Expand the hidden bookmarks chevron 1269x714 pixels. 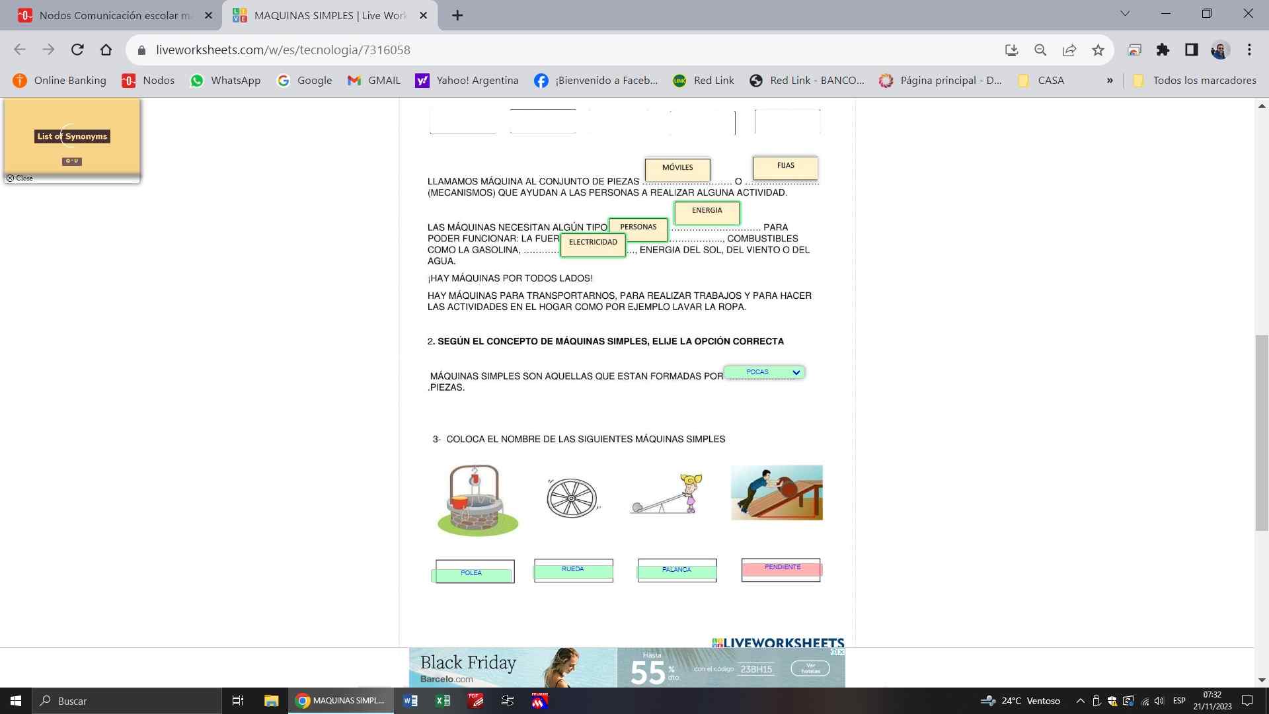point(1110,81)
